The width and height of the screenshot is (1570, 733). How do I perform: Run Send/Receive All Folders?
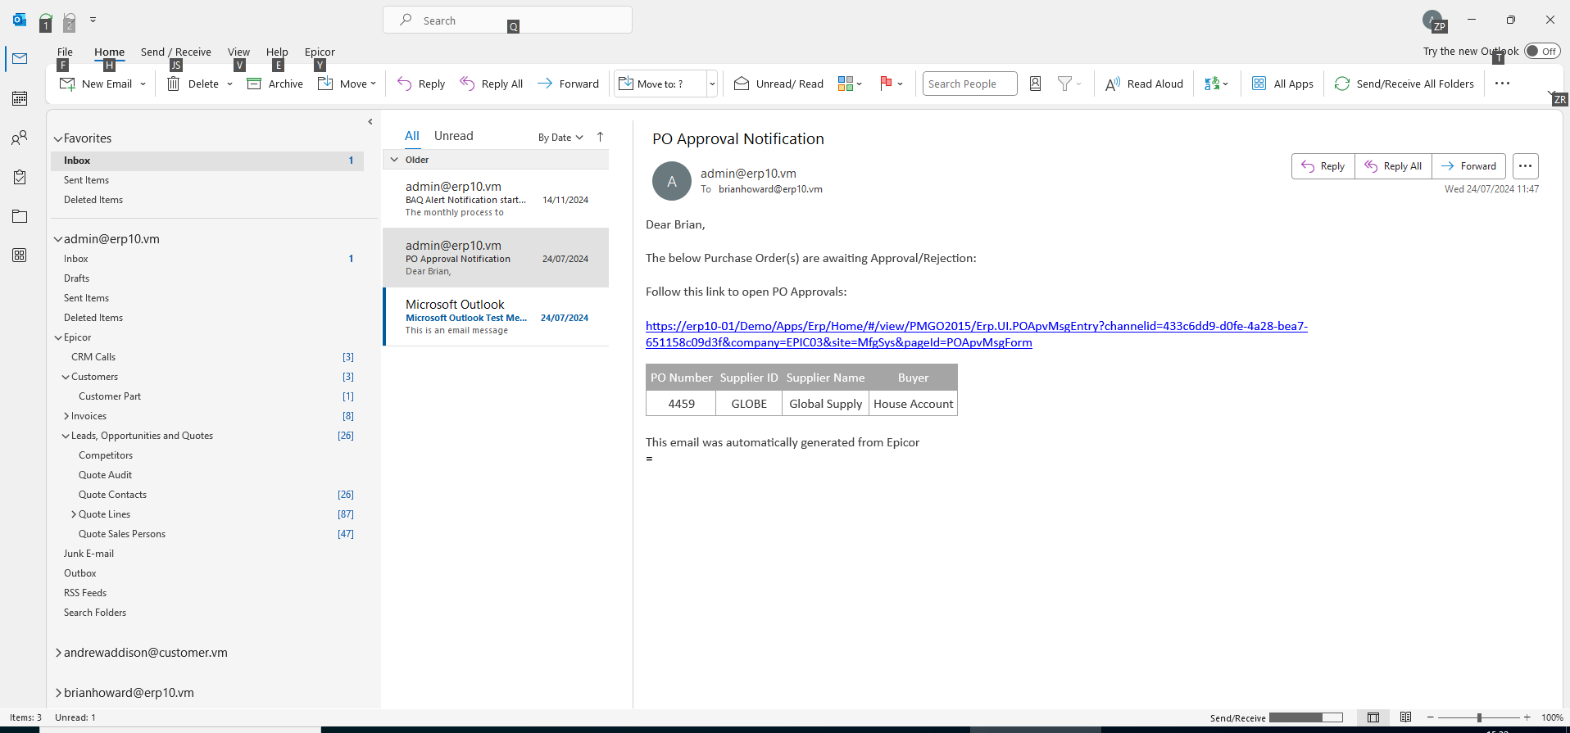tap(1404, 84)
